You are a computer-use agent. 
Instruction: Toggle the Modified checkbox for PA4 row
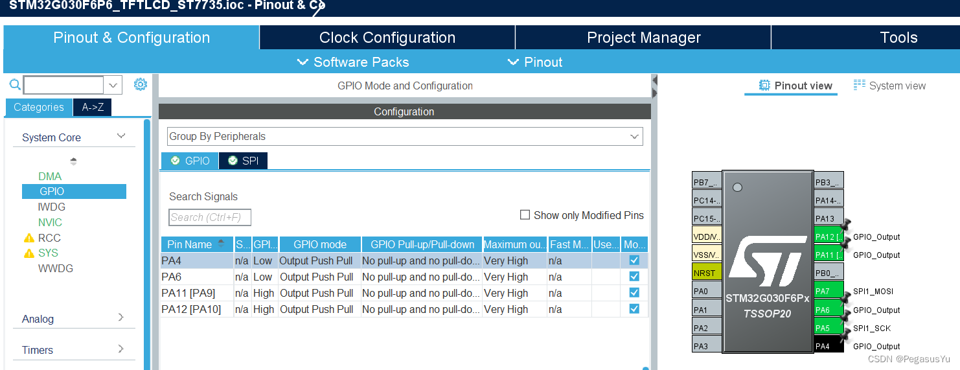coord(634,260)
